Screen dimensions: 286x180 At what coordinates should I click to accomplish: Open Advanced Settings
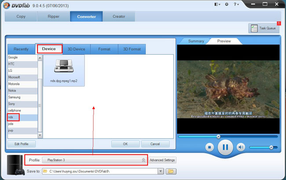pos(162,160)
